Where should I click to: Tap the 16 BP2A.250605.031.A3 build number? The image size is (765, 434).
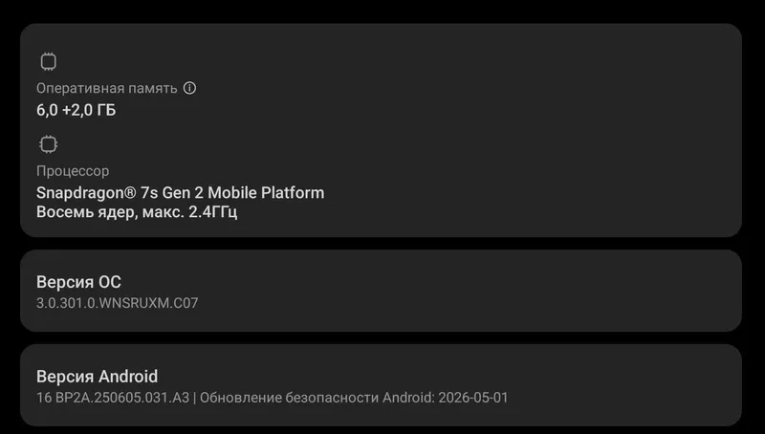click(x=113, y=398)
